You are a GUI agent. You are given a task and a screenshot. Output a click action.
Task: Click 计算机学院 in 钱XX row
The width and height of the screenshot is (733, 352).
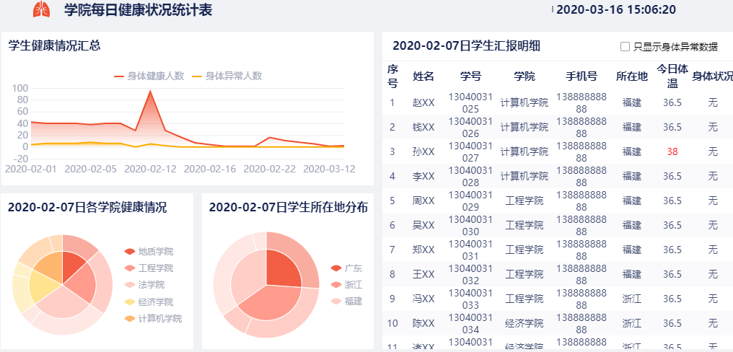point(524,127)
